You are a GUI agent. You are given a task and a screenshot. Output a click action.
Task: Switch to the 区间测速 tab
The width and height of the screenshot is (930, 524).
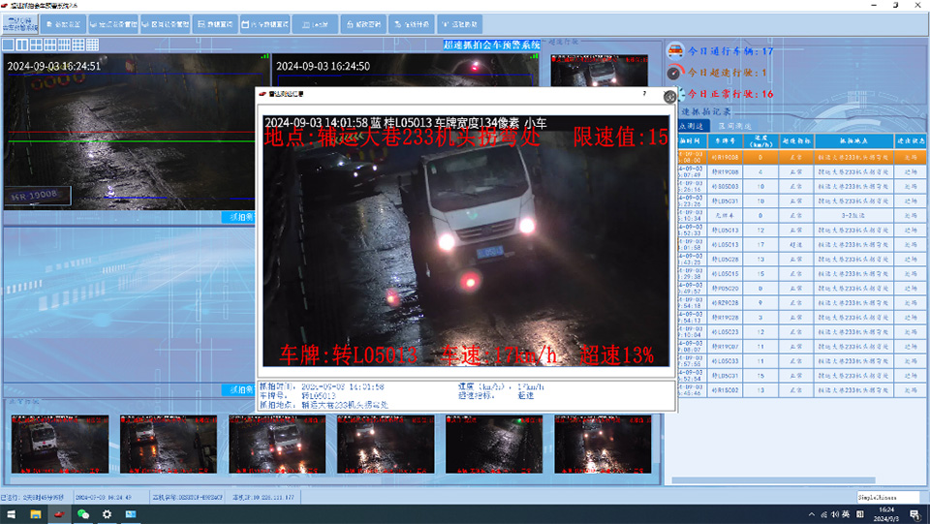pos(734,126)
